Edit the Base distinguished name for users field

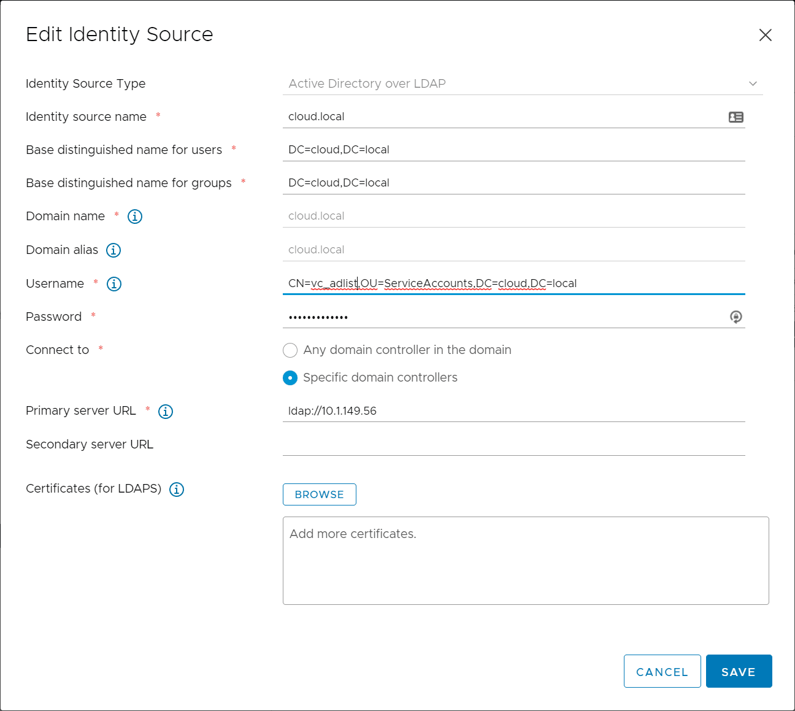click(x=513, y=150)
